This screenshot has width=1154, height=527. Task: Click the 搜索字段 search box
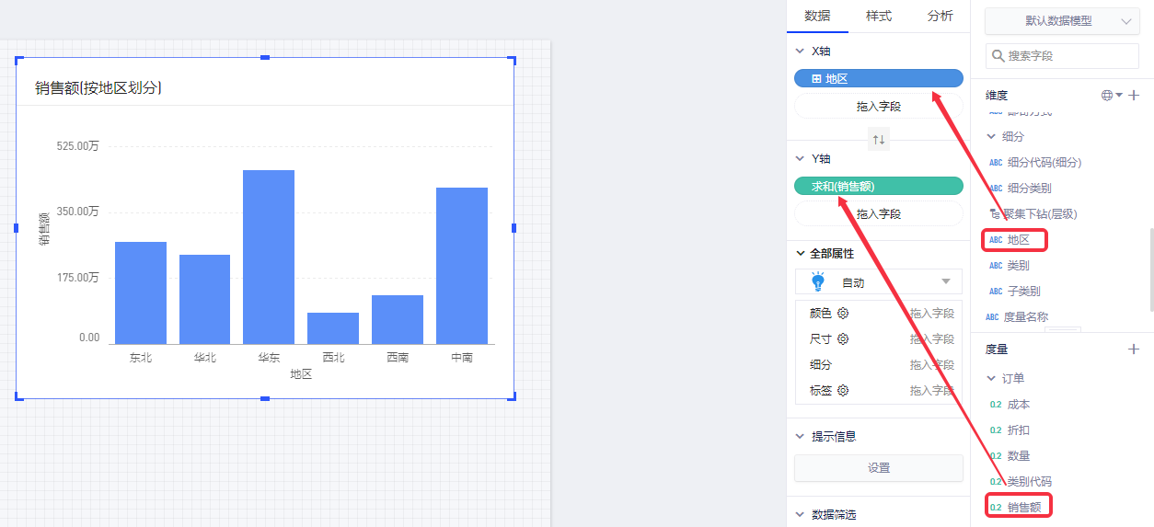pyautogui.click(x=1062, y=56)
